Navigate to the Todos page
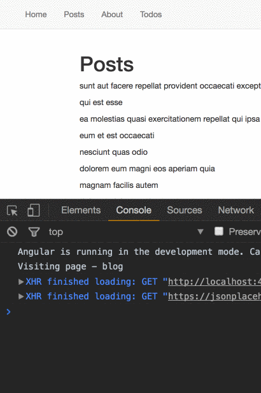The image size is (261, 393). (x=151, y=15)
